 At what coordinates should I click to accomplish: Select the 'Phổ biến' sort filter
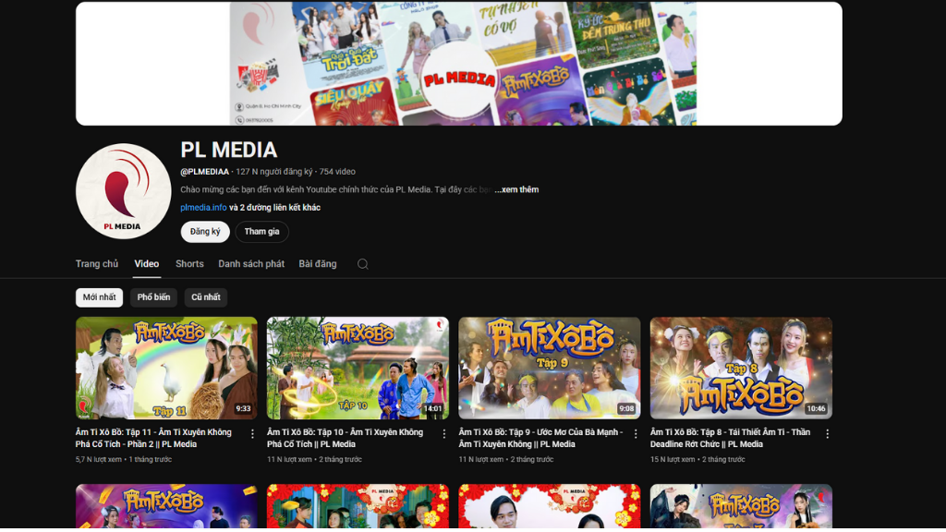pyautogui.click(x=153, y=297)
